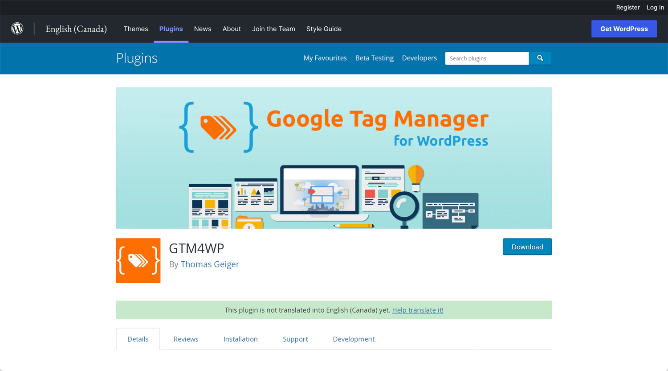Open author Thomas Geiger's profile
The width and height of the screenshot is (668, 371).
pos(210,264)
